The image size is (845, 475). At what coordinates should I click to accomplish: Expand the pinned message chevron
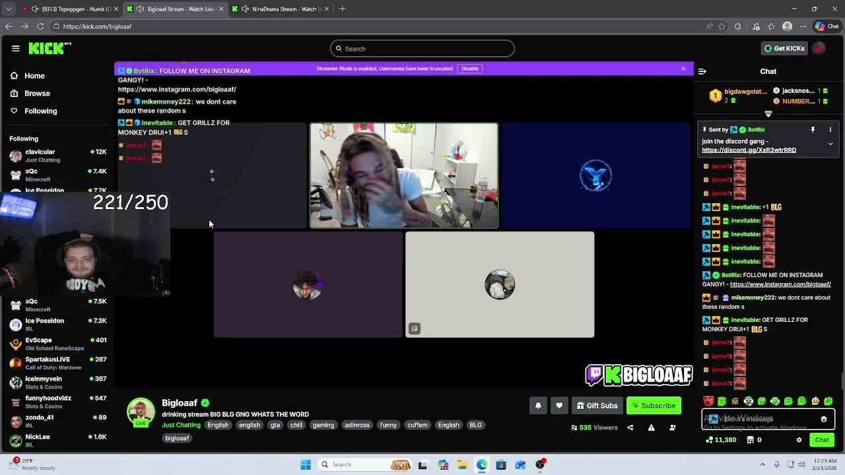pyautogui.click(x=830, y=144)
